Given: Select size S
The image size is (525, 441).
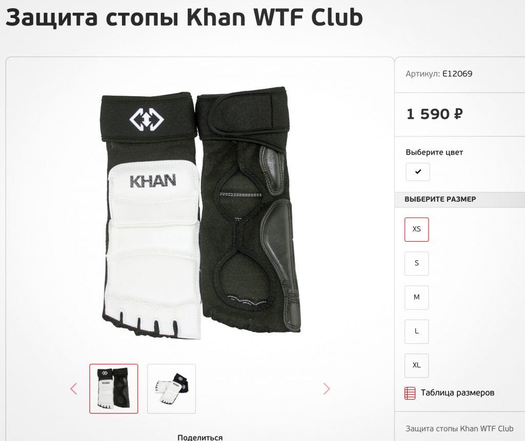Looking at the screenshot, I should 416,263.
